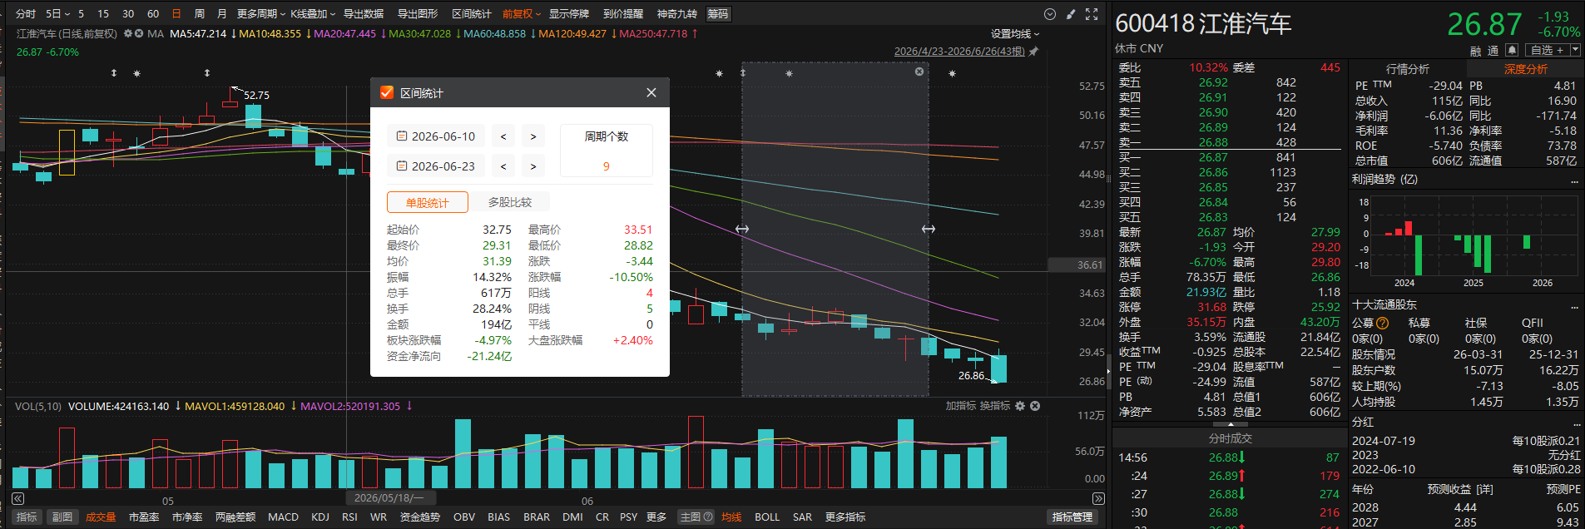This screenshot has width=1585, height=529.
Task: Step end date 2026-06-23 forward
Action: click(533, 166)
